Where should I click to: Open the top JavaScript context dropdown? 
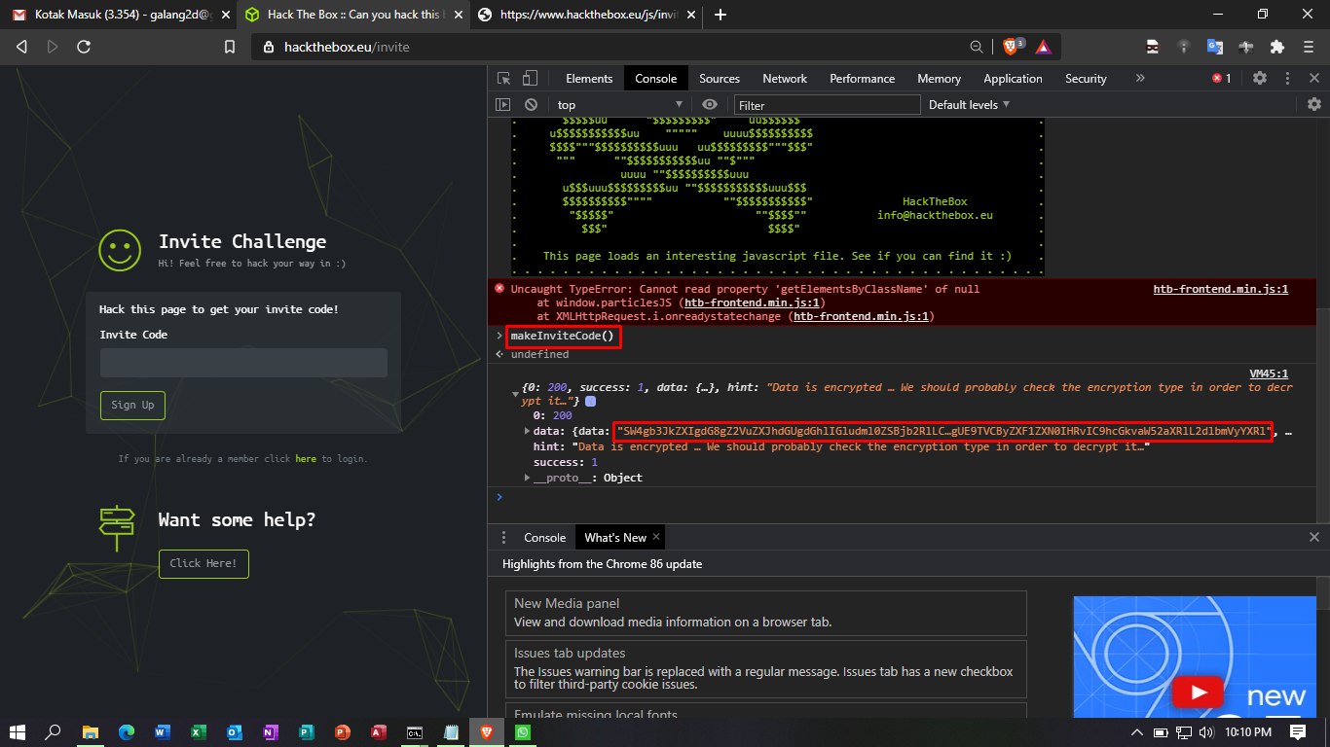coord(619,104)
